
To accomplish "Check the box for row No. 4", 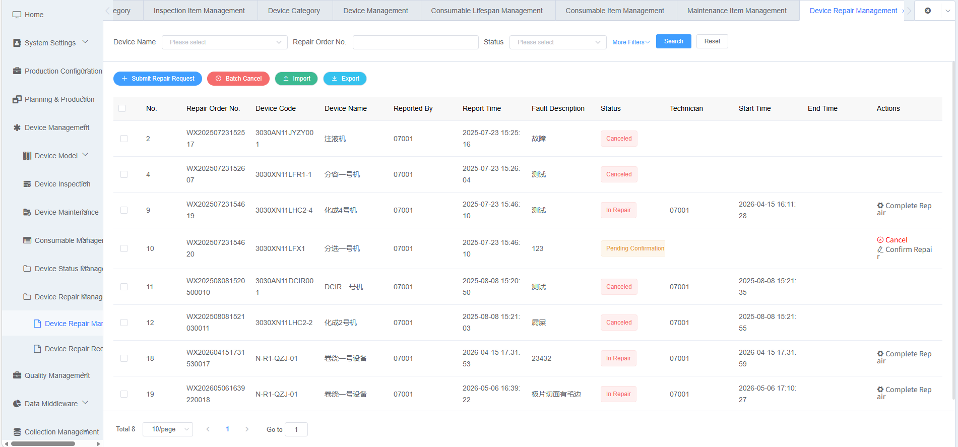I will coord(124,174).
